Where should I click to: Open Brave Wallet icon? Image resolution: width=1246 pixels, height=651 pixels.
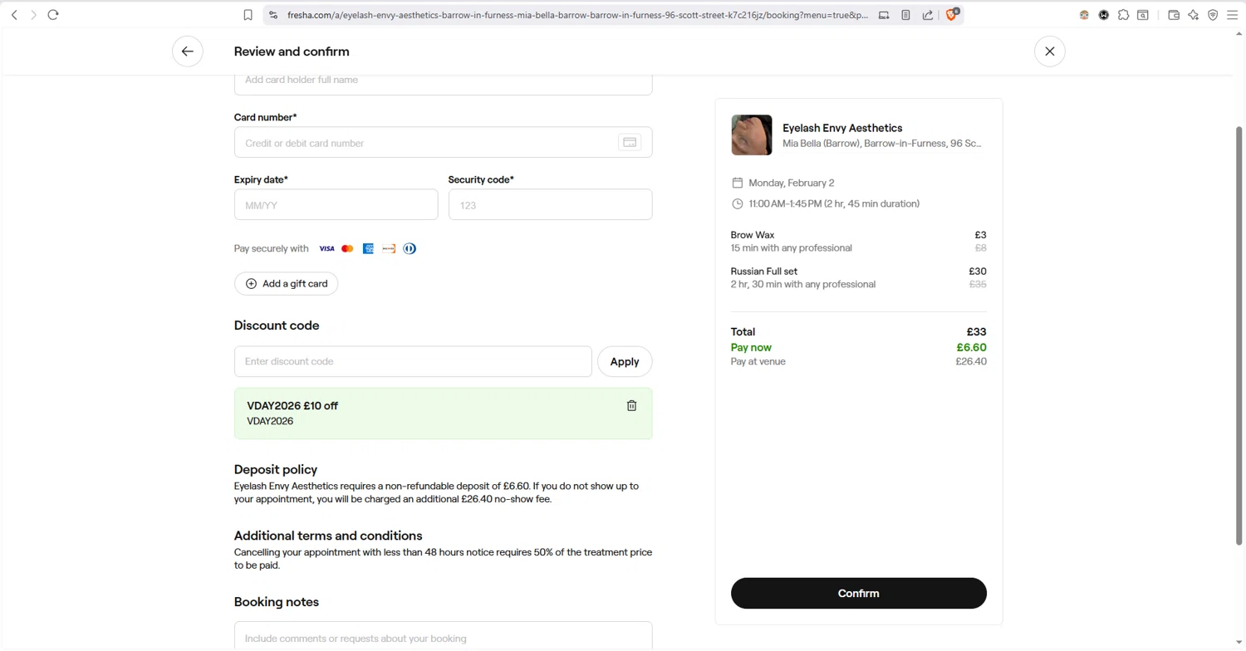tap(1174, 15)
